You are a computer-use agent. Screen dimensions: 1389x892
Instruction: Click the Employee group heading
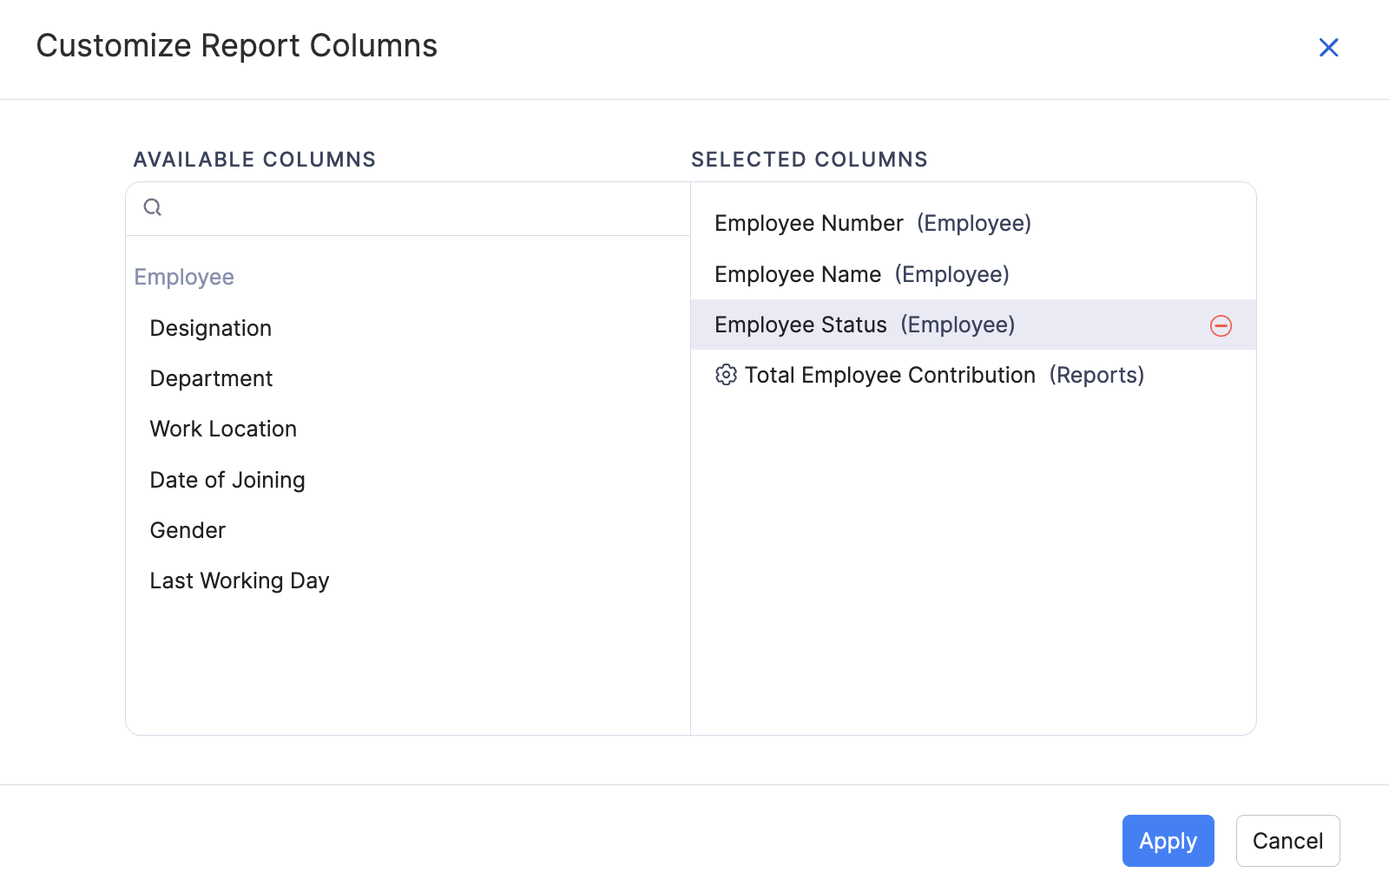tap(184, 277)
